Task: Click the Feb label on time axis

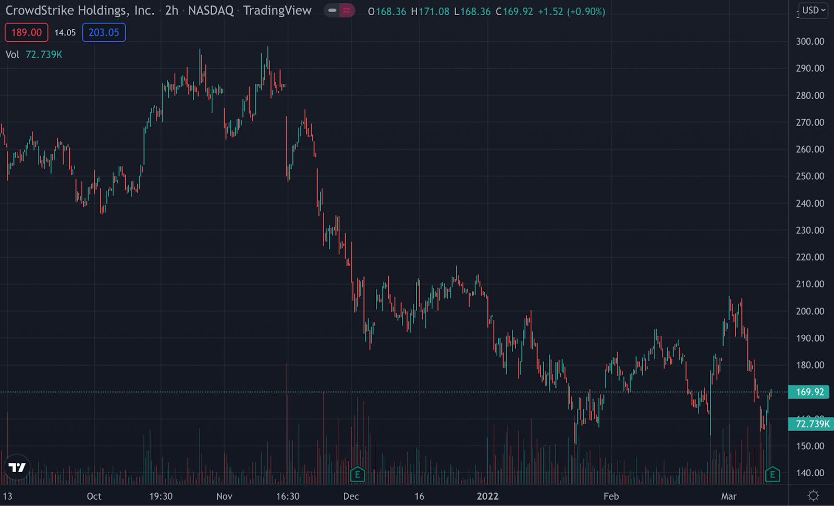Action: pyautogui.click(x=611, y=496)
